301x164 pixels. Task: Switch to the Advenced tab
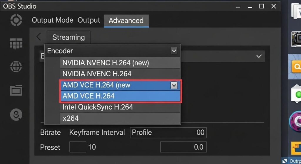(x=126, y=21)
